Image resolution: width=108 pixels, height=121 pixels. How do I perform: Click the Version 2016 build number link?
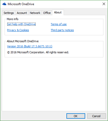30,46
